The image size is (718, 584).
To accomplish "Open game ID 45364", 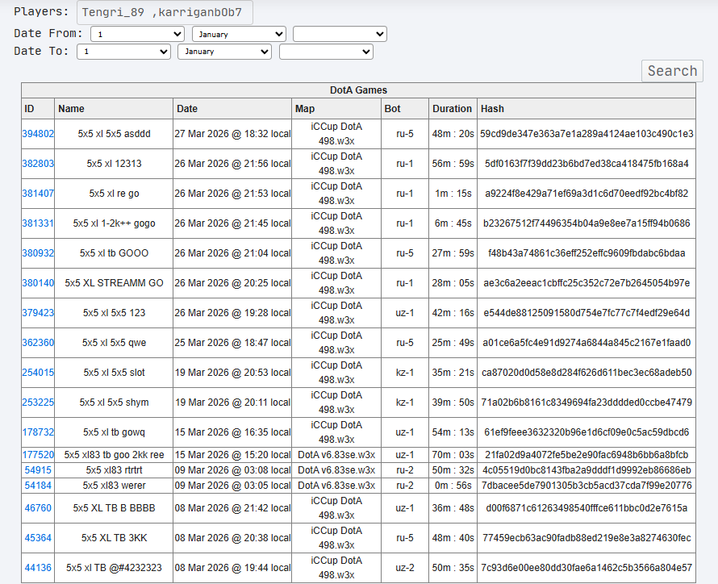I will tap(38, 538).
